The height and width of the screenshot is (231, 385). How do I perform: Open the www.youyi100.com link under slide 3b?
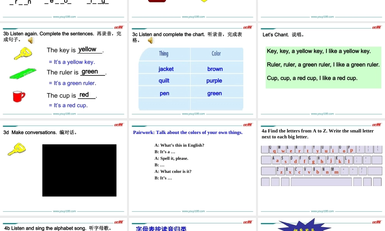pos(64,114)
